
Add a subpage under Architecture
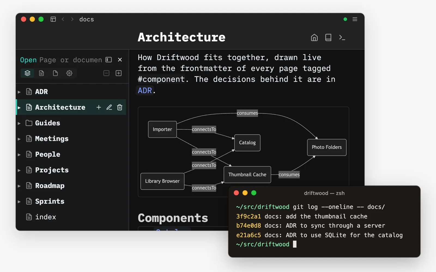coord(99,107)
